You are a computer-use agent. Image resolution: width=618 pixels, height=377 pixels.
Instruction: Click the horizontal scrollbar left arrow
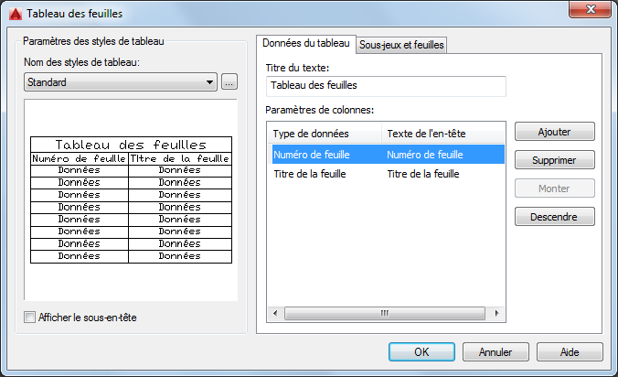pyautogui.click(x=275, y=313)
